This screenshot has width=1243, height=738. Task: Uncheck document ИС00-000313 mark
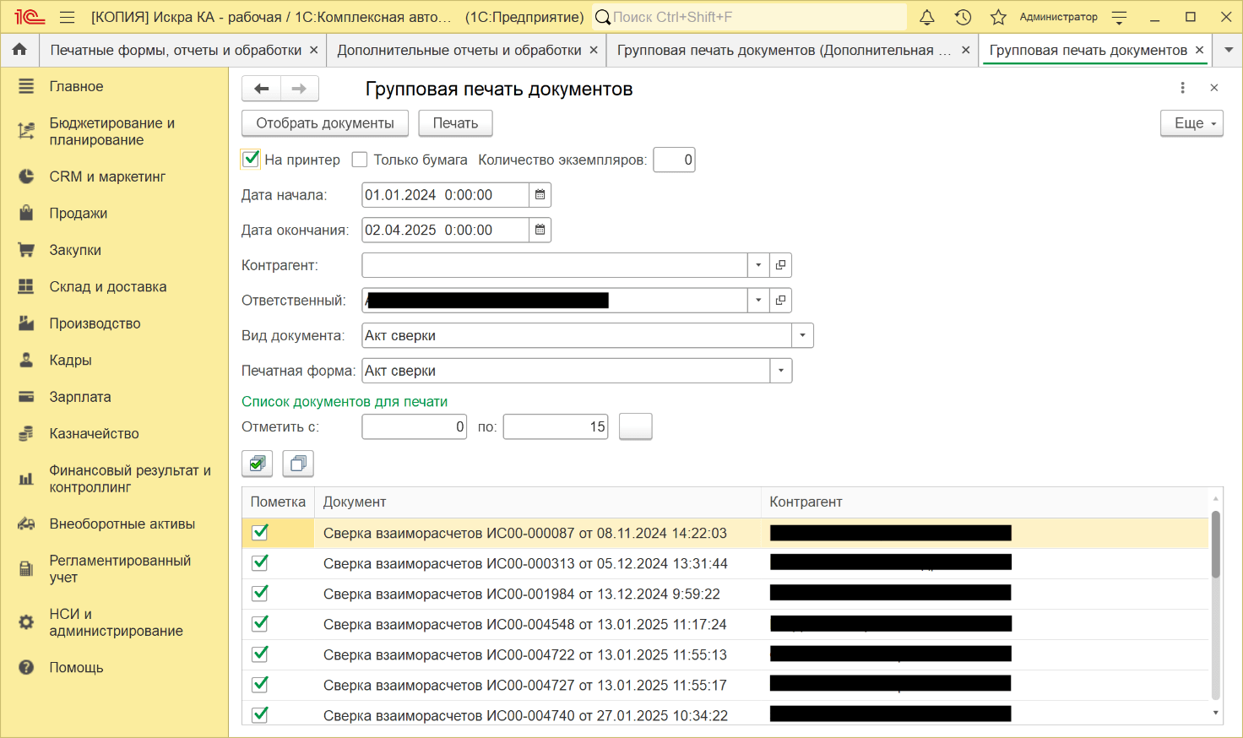(260, 563)
